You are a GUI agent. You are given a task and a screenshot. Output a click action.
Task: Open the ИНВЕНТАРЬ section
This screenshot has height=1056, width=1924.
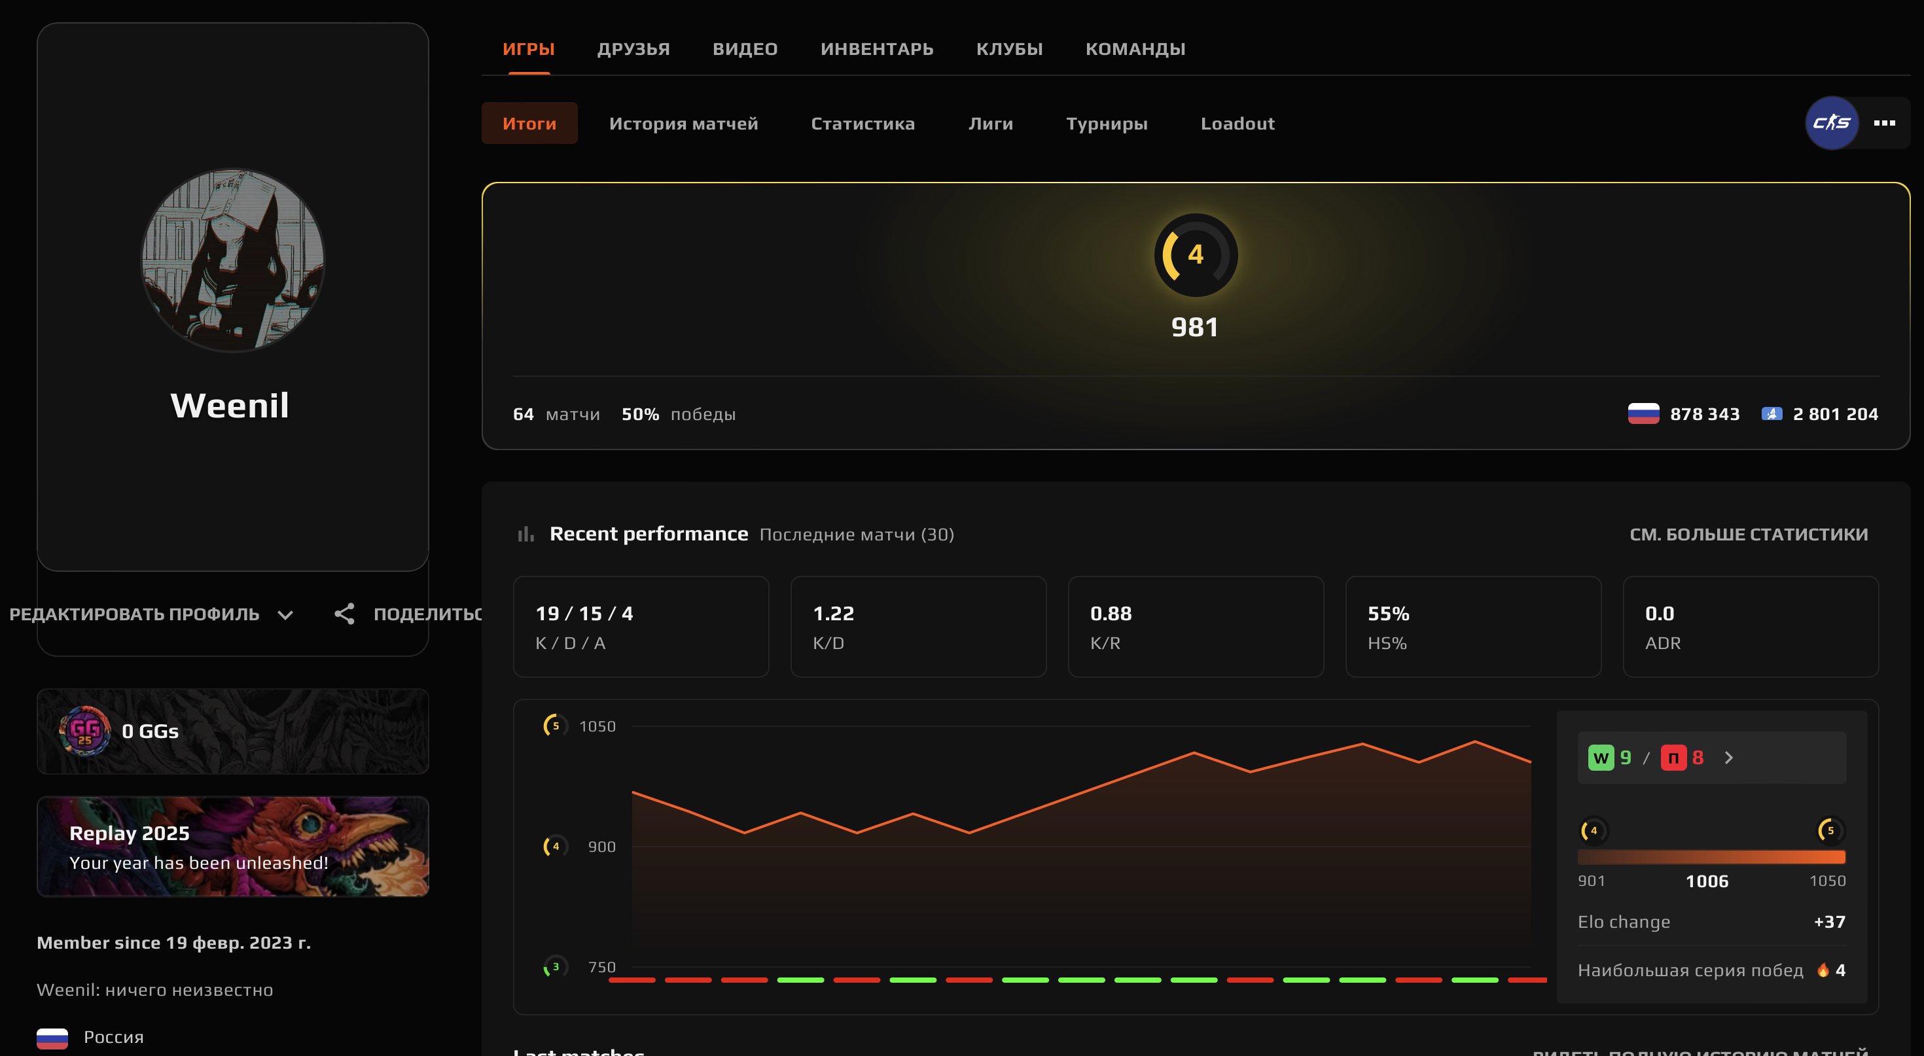(878, 48)
